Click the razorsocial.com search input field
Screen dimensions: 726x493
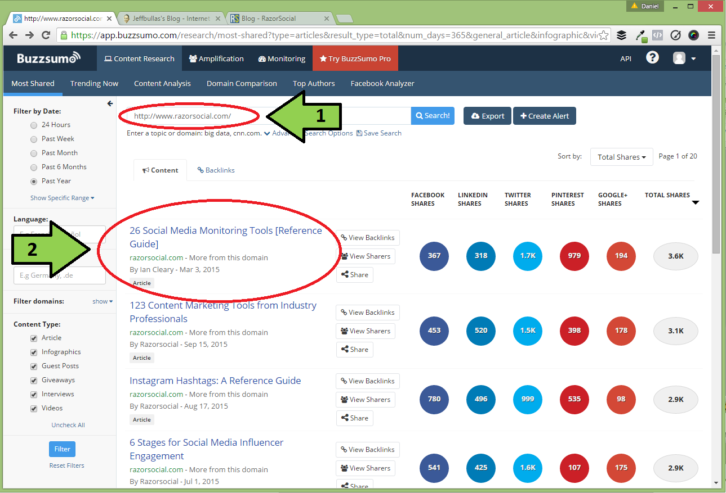pyautogui.click(x=270, y=116)
